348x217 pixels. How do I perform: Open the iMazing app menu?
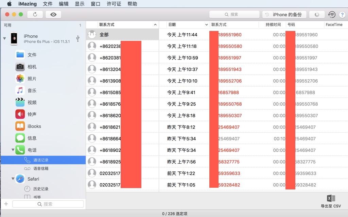[x=28, y=4]
